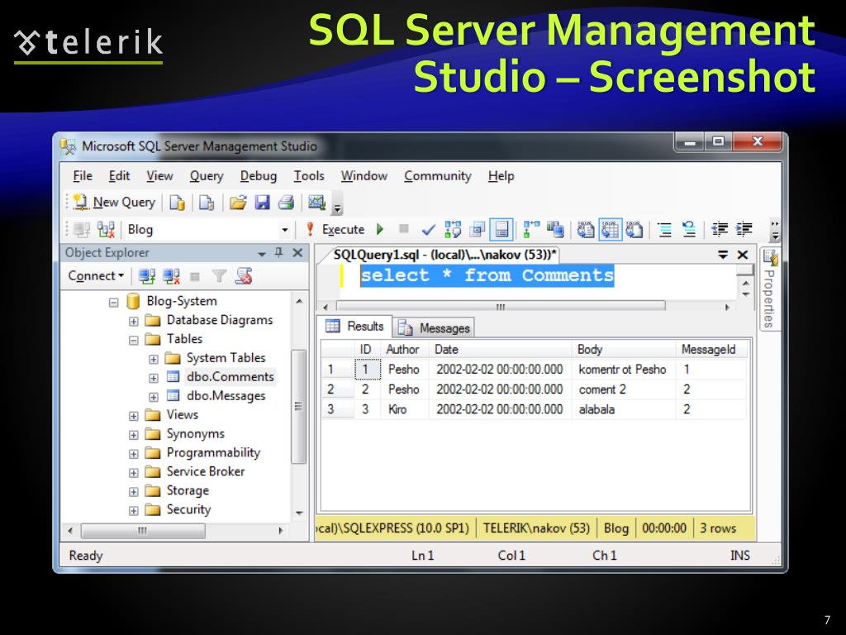The height and width of the screenshot is (635, 846).
Task: Open the Properties side tab
Action: pyautogui.click(x=769, y=290)
